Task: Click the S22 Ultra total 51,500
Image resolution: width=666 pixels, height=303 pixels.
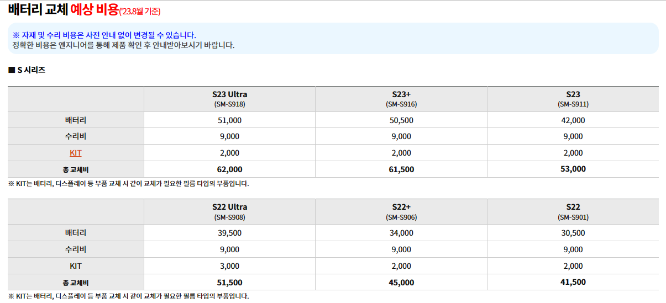Action: (x=230, y=283)
